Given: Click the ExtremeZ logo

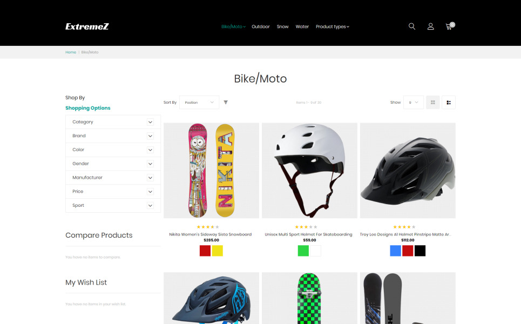Looking at the screenshot, I should coord(87,26).
